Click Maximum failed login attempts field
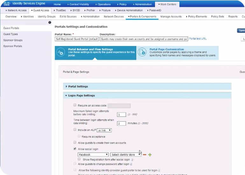Image resolution: width=245 pixels, height=175 pixels. point(122,115)
